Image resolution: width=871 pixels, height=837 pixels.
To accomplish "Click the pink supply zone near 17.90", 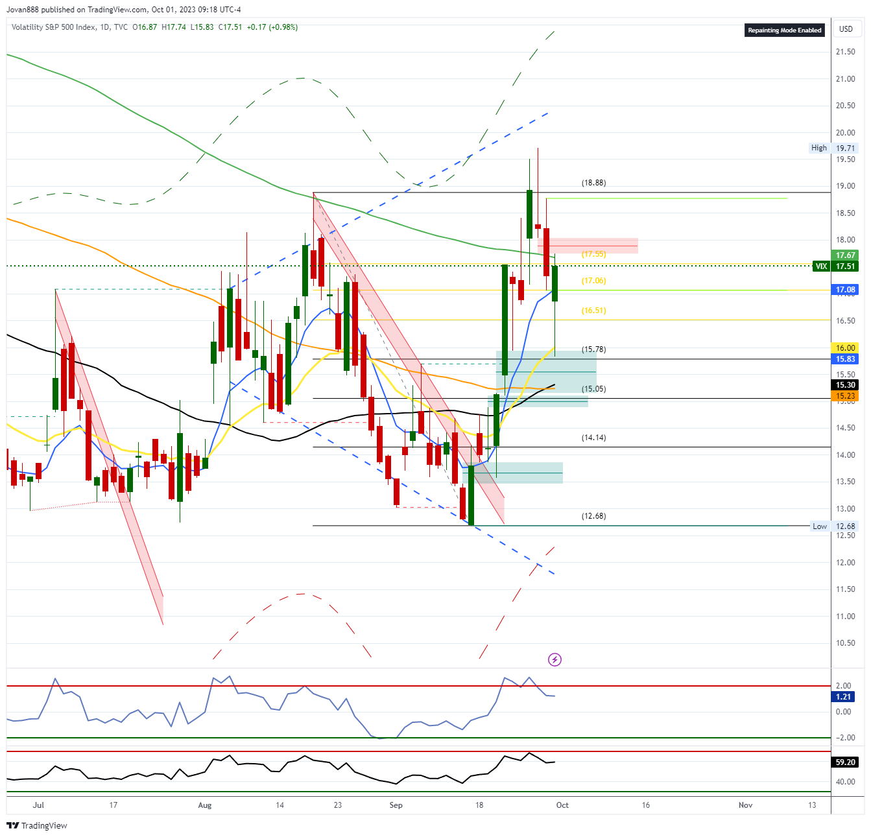I will (588, 246).
